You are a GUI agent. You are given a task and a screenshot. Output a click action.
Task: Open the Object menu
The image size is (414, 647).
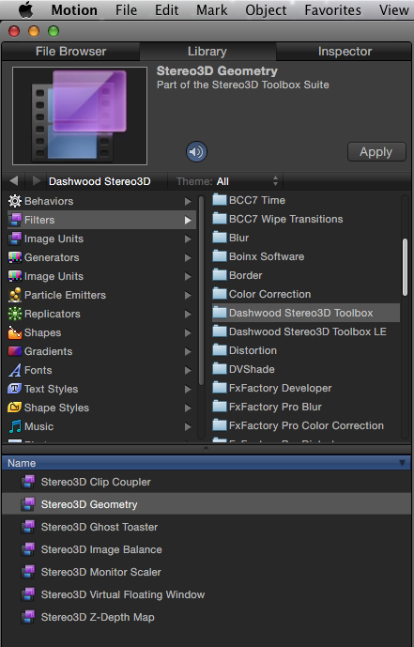tap(266, 9)
